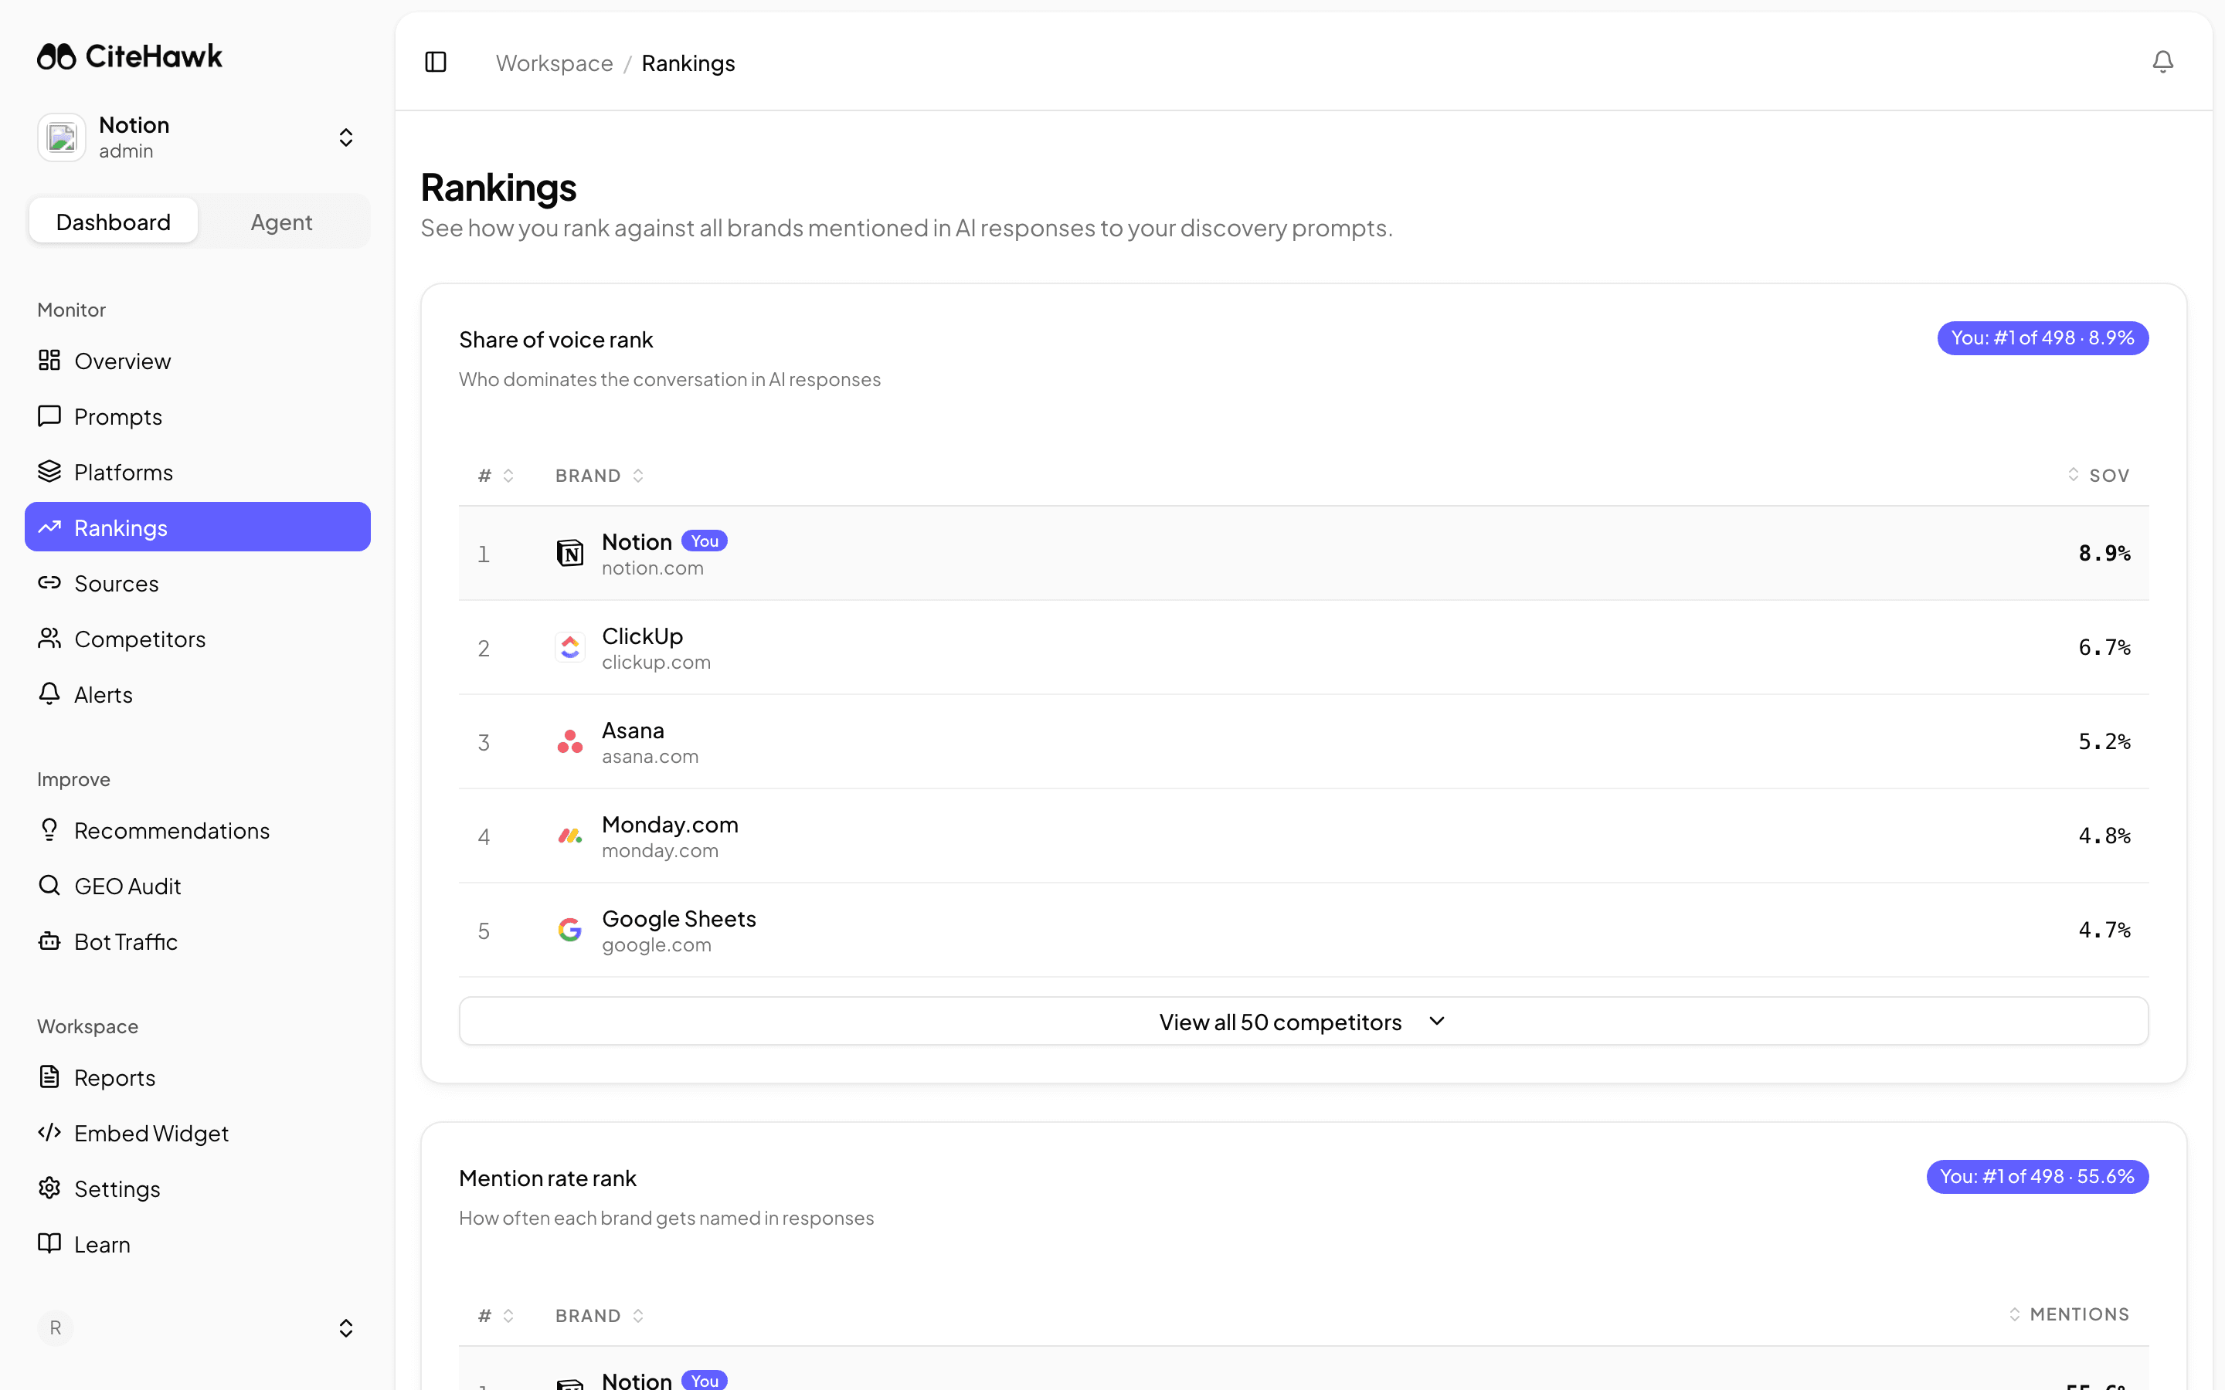Click the Competitors people icon
The image size is (2225, 1390).
pos(49,638)
